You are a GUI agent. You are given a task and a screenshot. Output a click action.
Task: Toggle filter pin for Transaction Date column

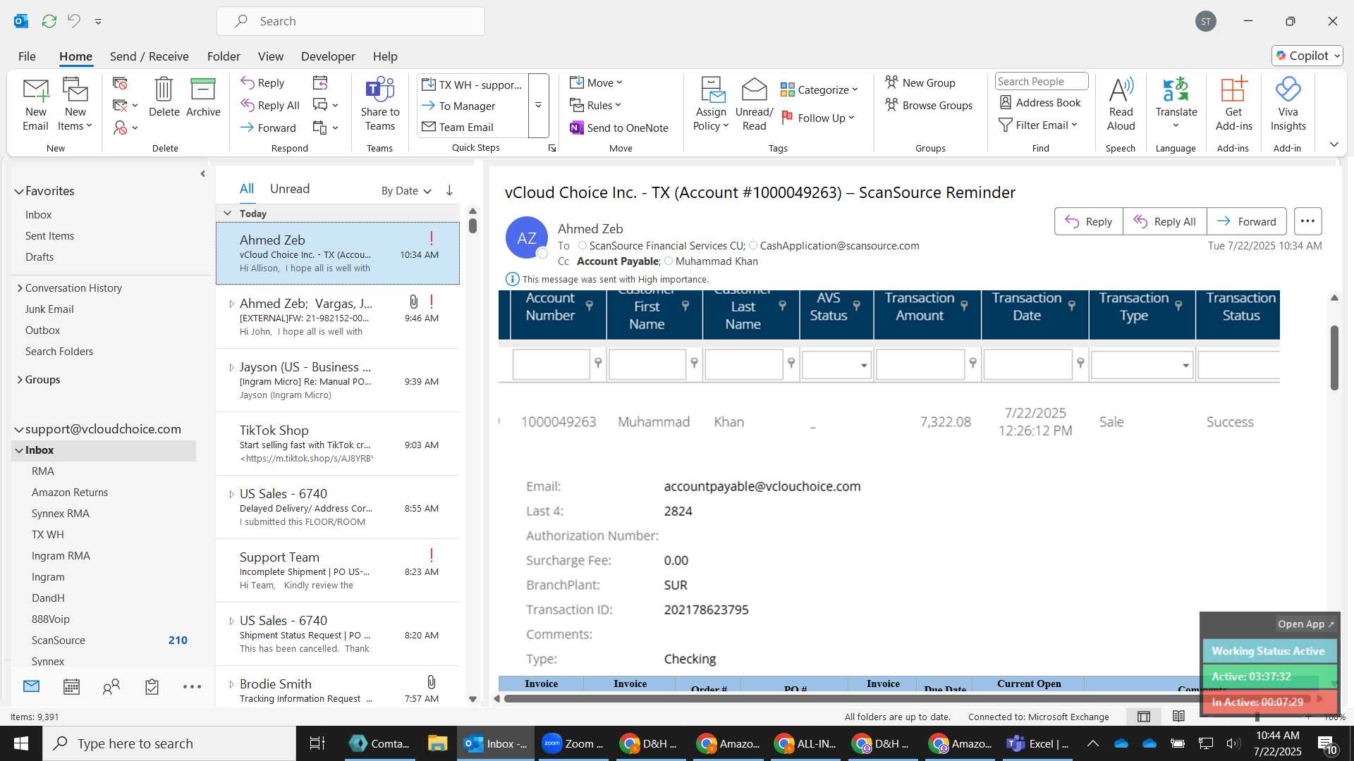(x=1071, y=305)
